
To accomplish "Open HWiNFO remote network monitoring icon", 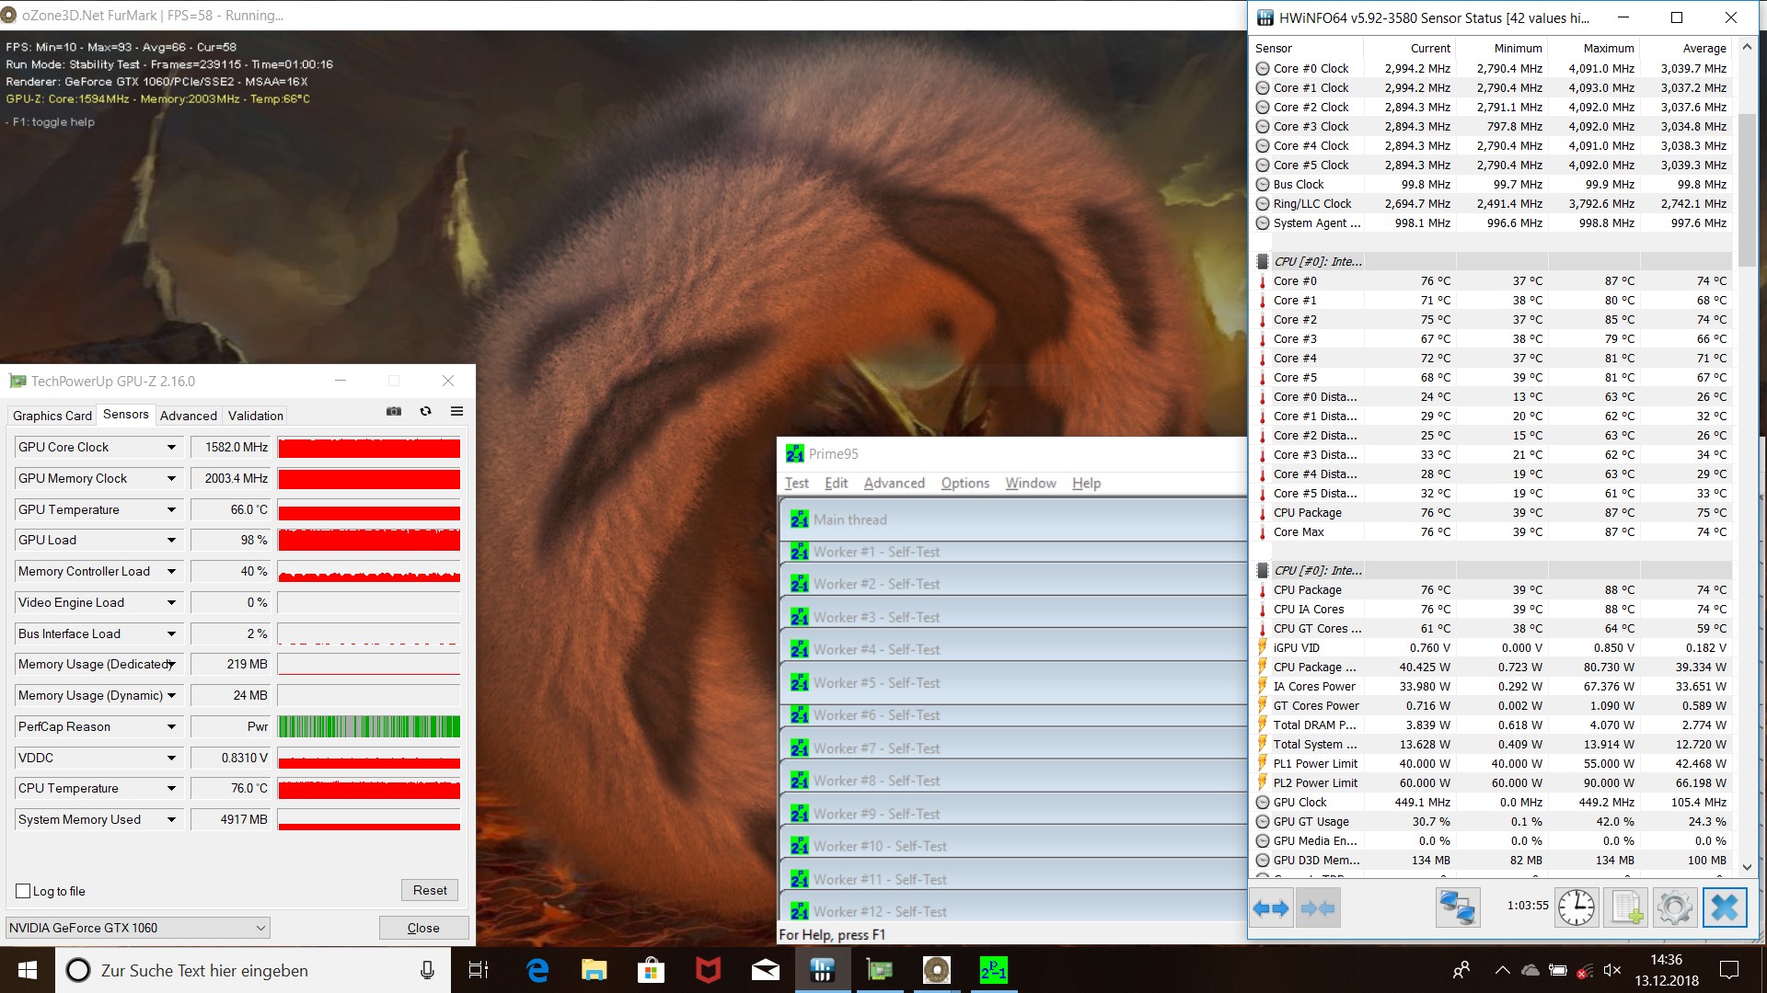I will pyautogui.click(x=1457, y=908).
